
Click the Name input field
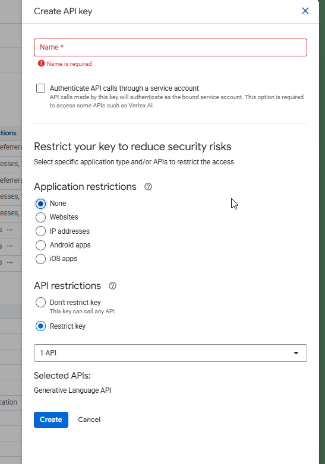171,47
